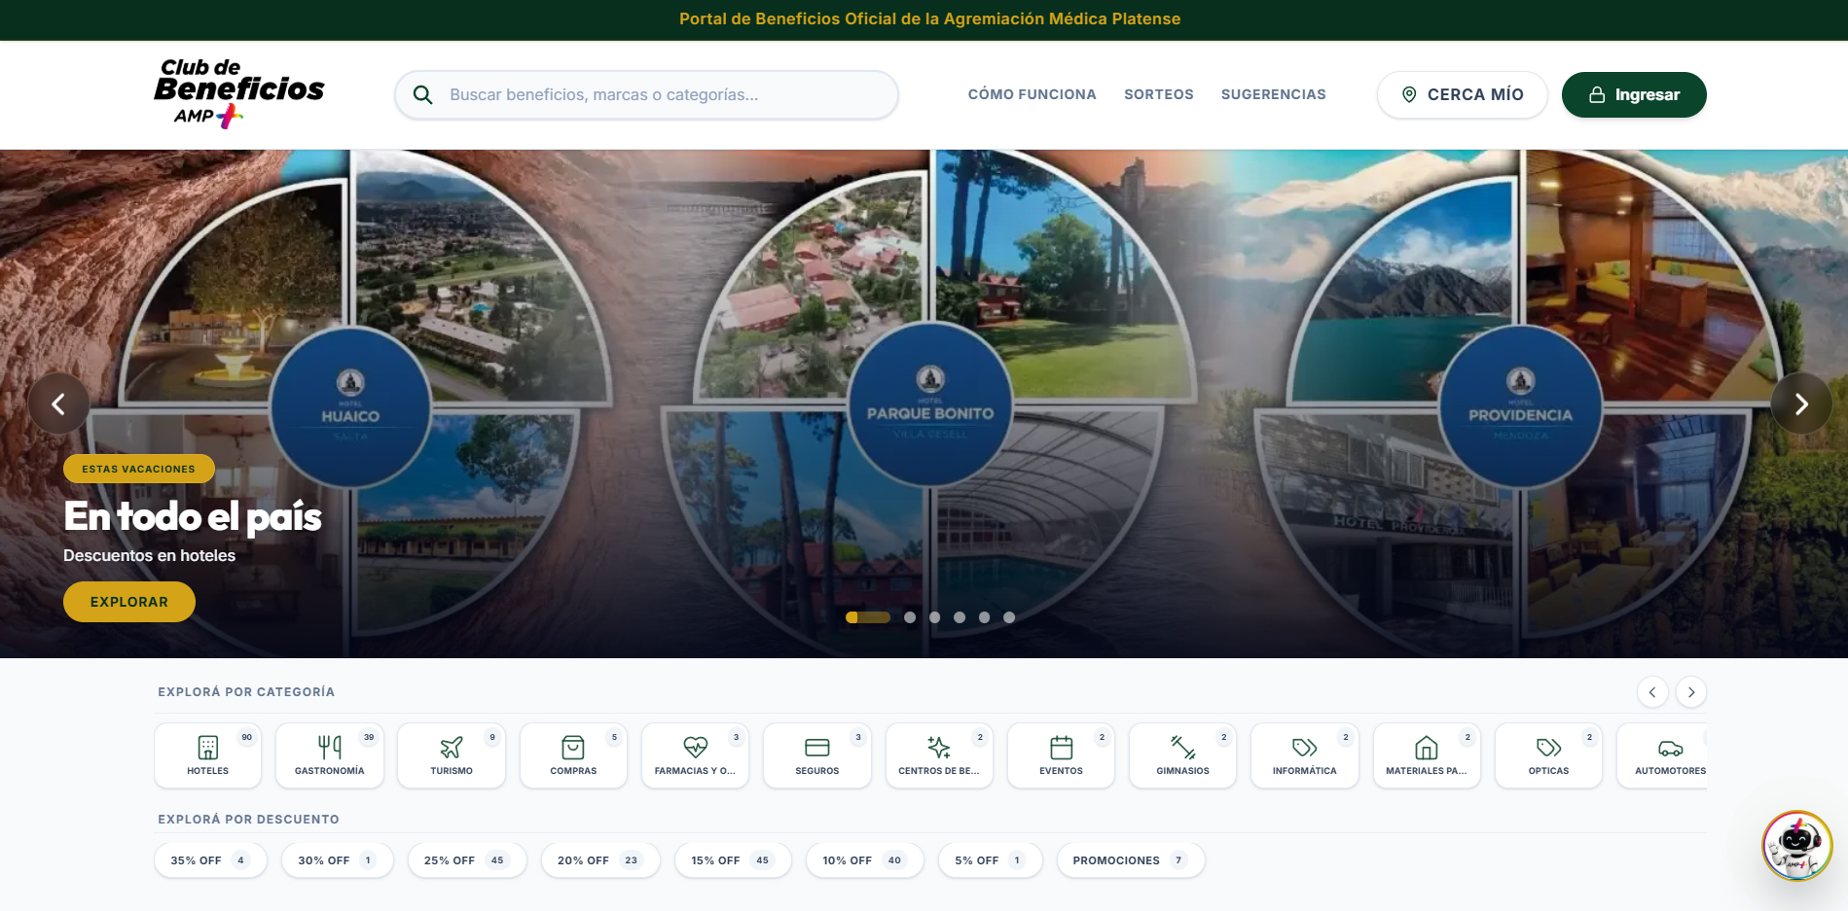
Task: Go to next hero banner slide
Action: coord(1801,403)
